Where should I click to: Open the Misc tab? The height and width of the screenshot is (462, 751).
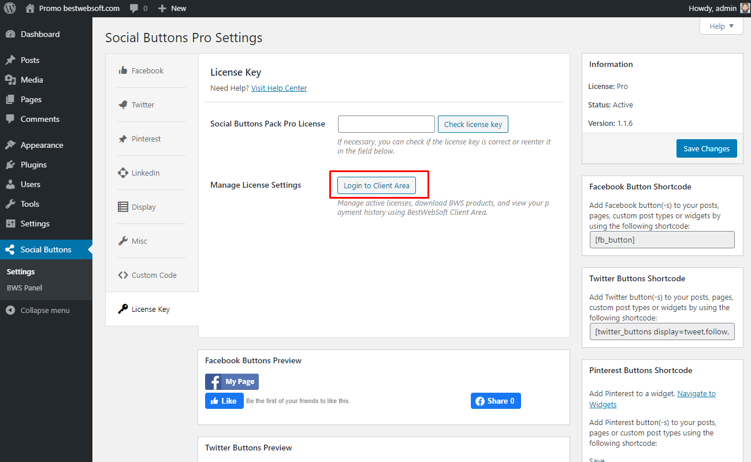(152, 241)
